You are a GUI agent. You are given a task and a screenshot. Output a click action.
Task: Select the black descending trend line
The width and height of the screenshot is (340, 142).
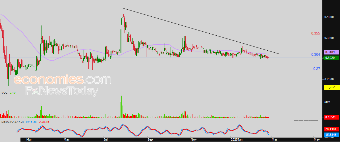tap(201, 31)
